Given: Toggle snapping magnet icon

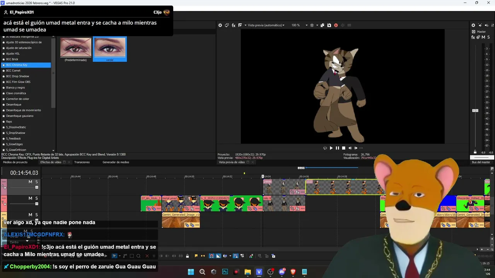Looking at the screenshot, I should point(212,256).
